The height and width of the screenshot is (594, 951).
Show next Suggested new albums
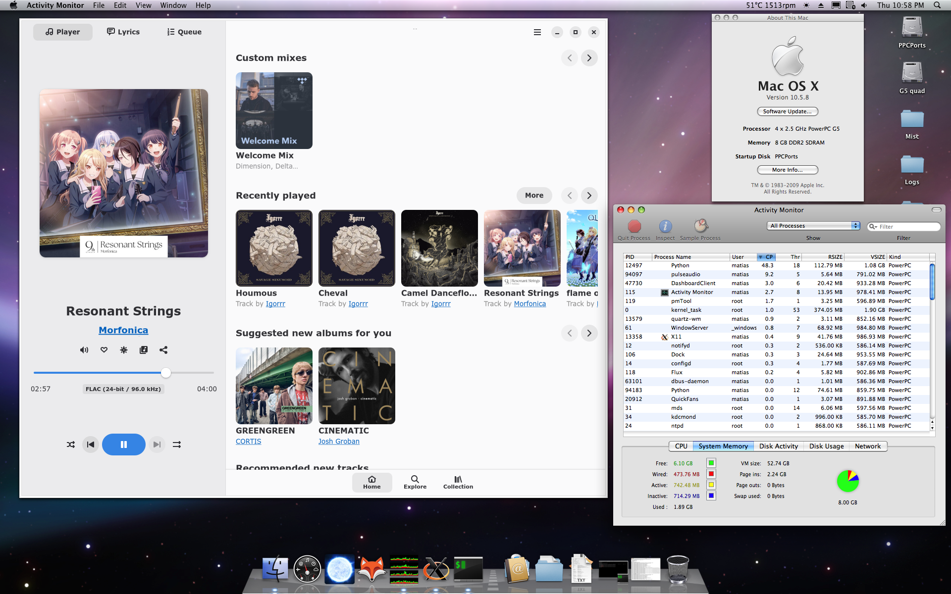[x=589, y=333]
